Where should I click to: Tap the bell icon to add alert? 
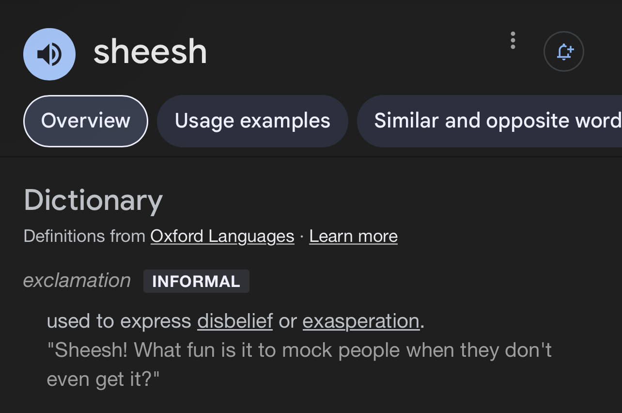[x=564, y=51]
